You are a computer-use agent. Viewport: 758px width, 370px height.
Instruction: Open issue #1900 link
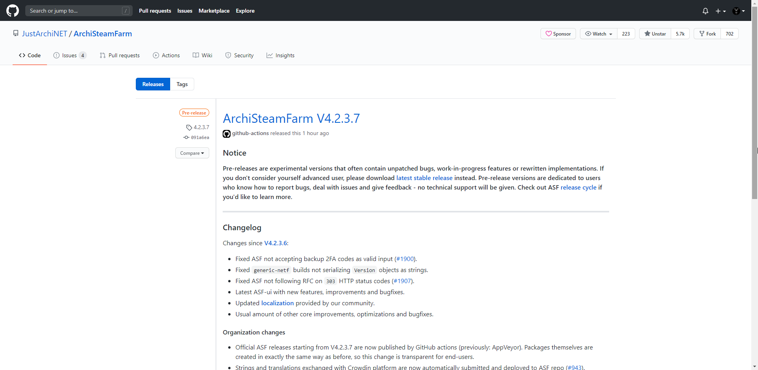pyautogui.click(x=405, y=259)
